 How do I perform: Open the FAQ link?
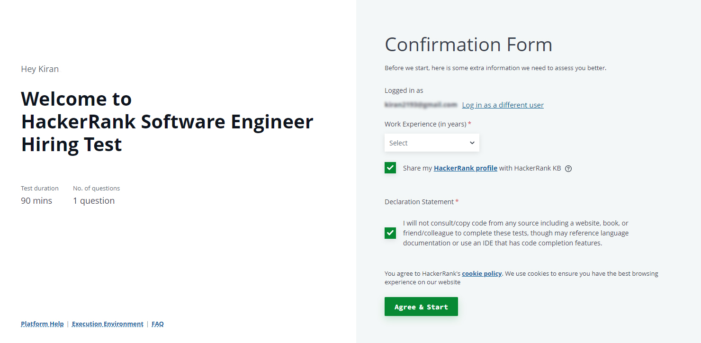pos(158,324)
